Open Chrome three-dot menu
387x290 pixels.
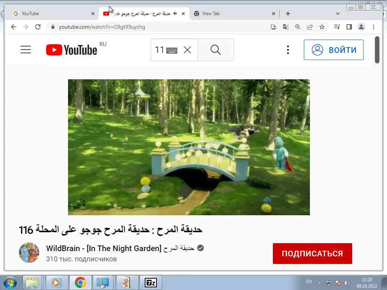point(373,27)
